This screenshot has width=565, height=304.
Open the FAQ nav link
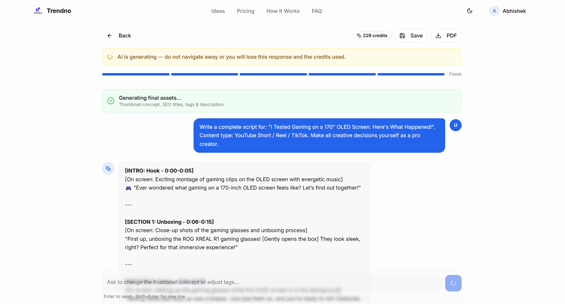(317, 11)
